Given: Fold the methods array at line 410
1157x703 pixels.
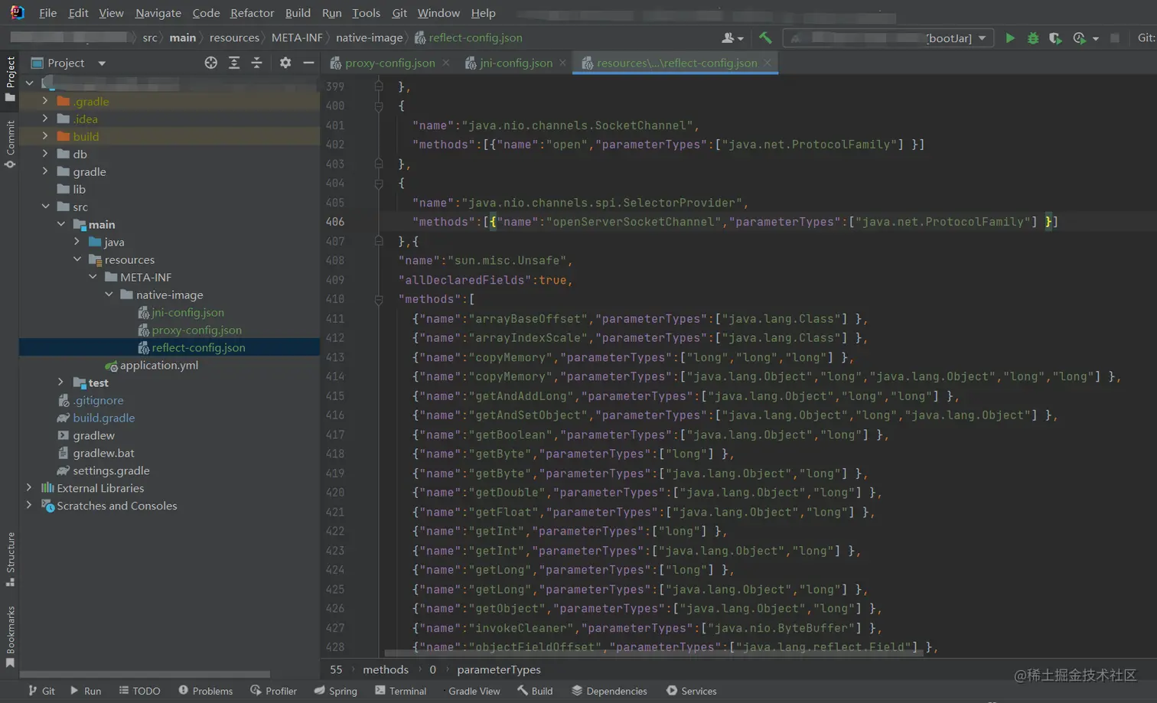Looking at the screenshot, I should coord(379,300).
